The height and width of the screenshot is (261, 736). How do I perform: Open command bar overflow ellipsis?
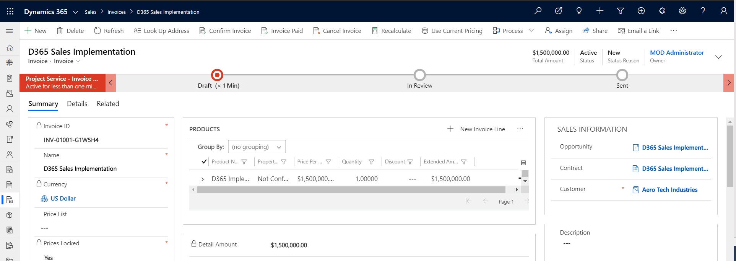tap(674, 31)
